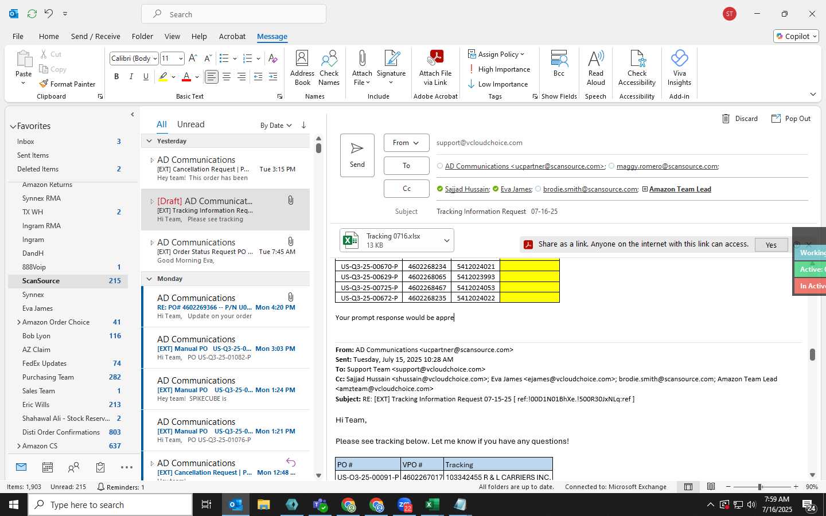Open the Signature dropdown
Viewport: 826px width, 516px height.
391,68
